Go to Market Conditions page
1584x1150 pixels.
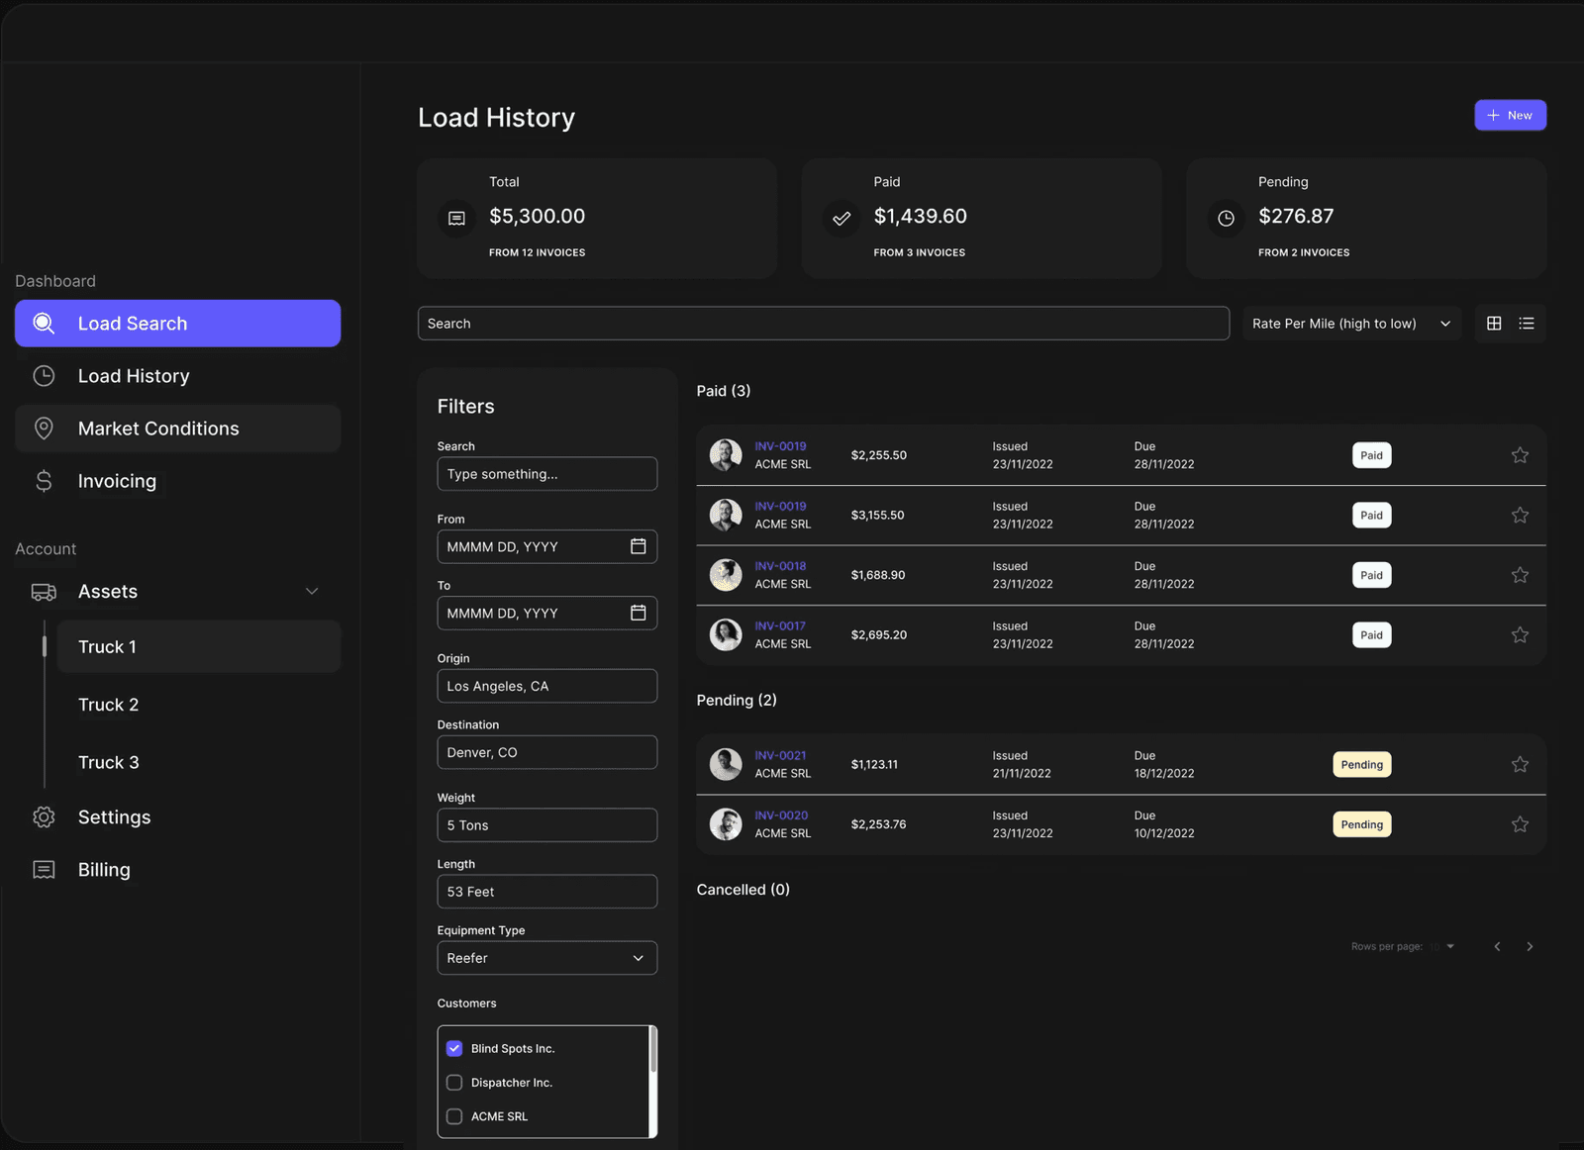[178, 429]
